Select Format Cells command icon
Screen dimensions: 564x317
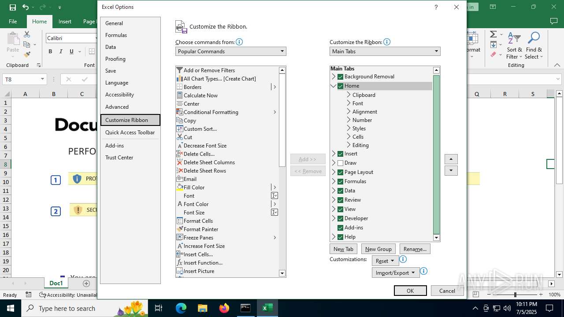click(x=179, y=221)
